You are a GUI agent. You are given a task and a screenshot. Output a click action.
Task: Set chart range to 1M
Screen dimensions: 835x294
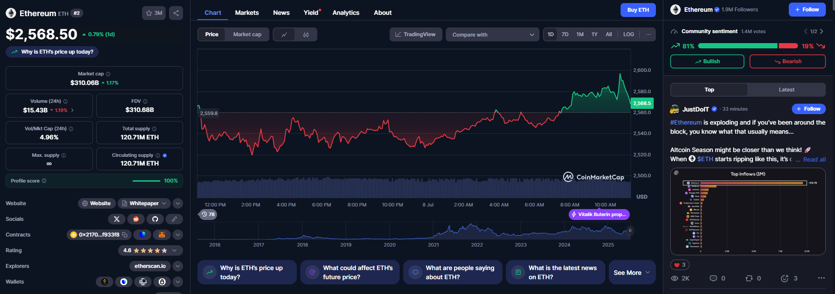pos(580,34)
